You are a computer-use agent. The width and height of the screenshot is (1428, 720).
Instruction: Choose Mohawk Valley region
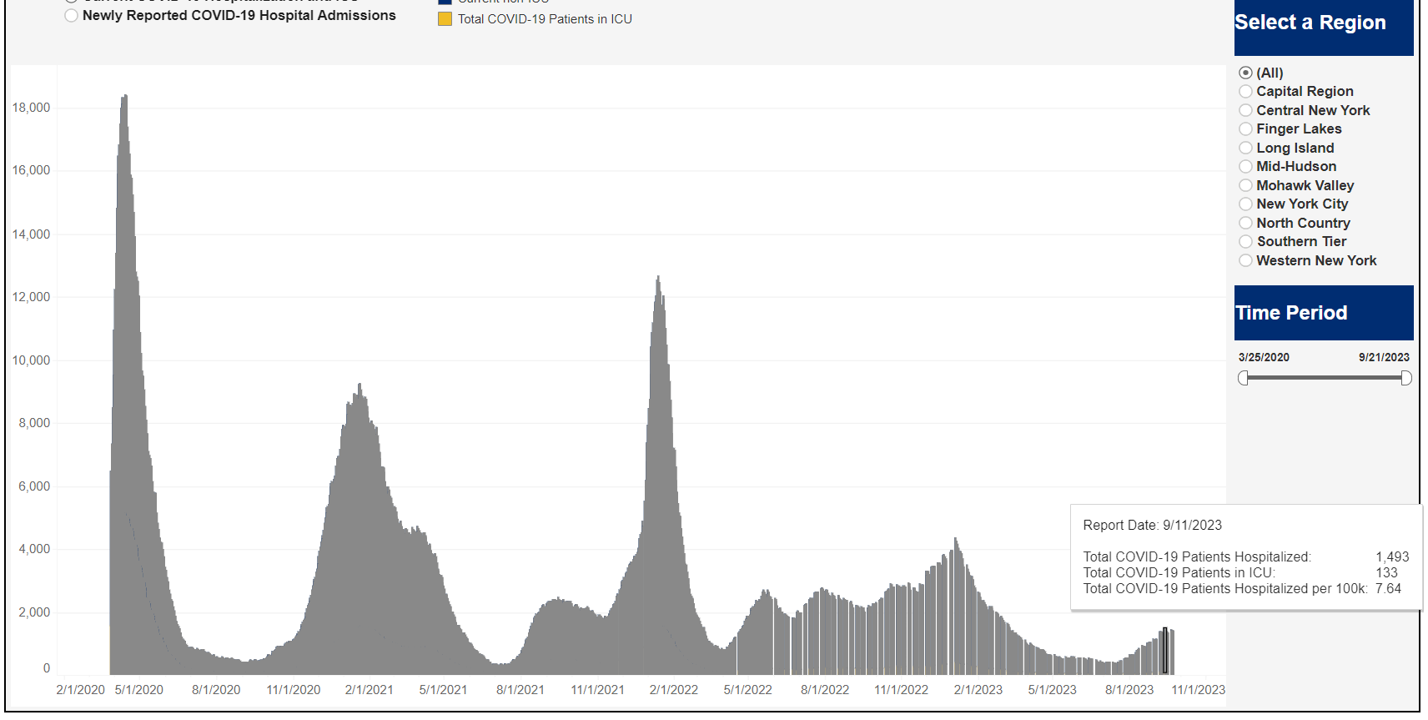(1245, 186)
